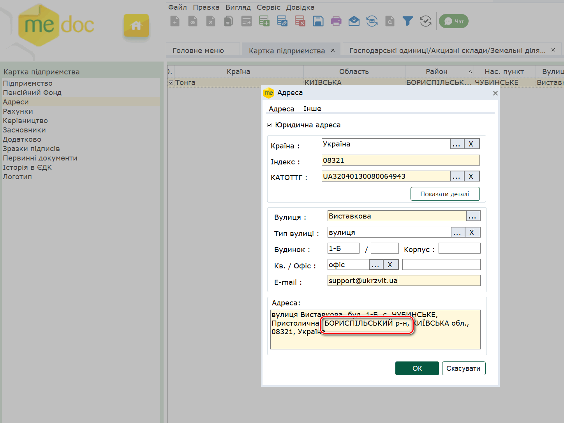Open the Чат chat button

coord(454,21)
